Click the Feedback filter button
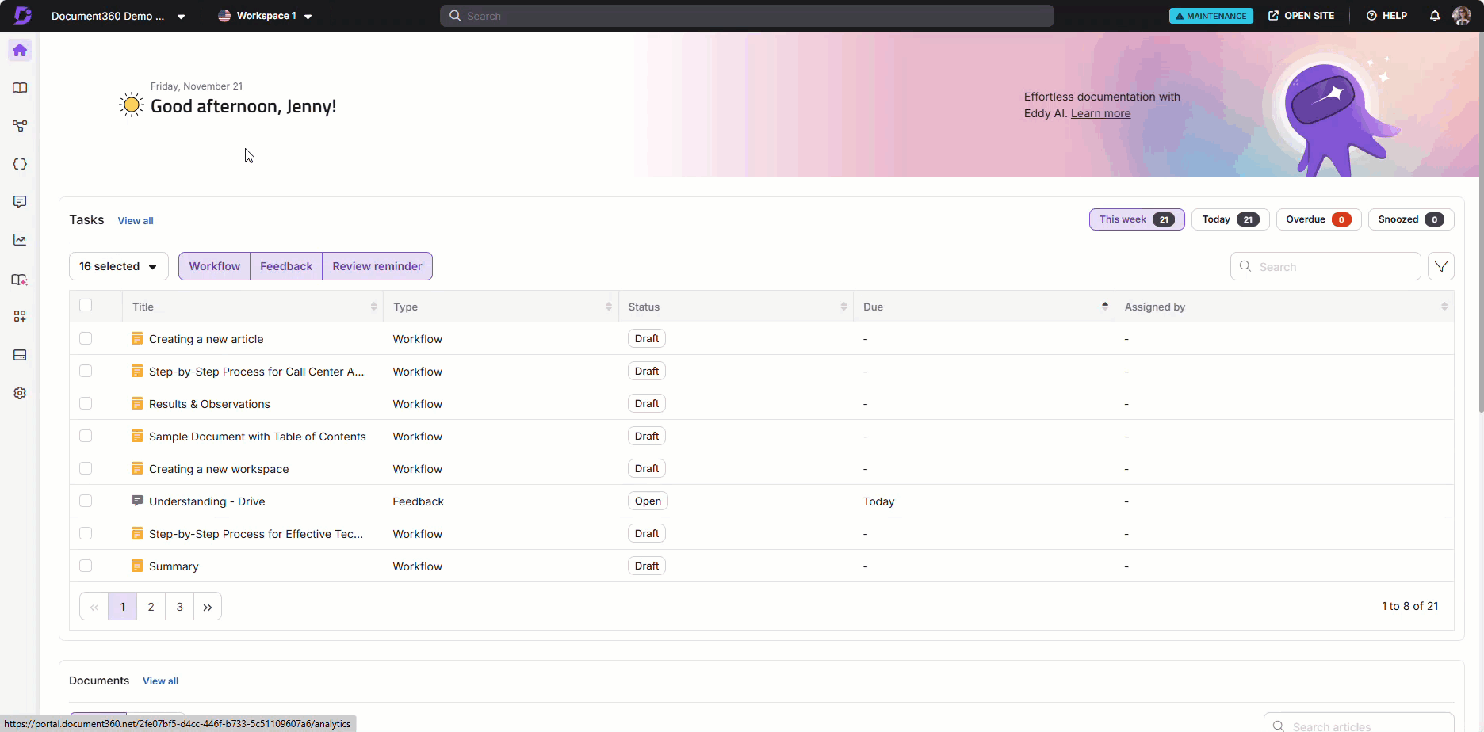Viewport: 1484px width, 732px height. (x=285, y=266)
